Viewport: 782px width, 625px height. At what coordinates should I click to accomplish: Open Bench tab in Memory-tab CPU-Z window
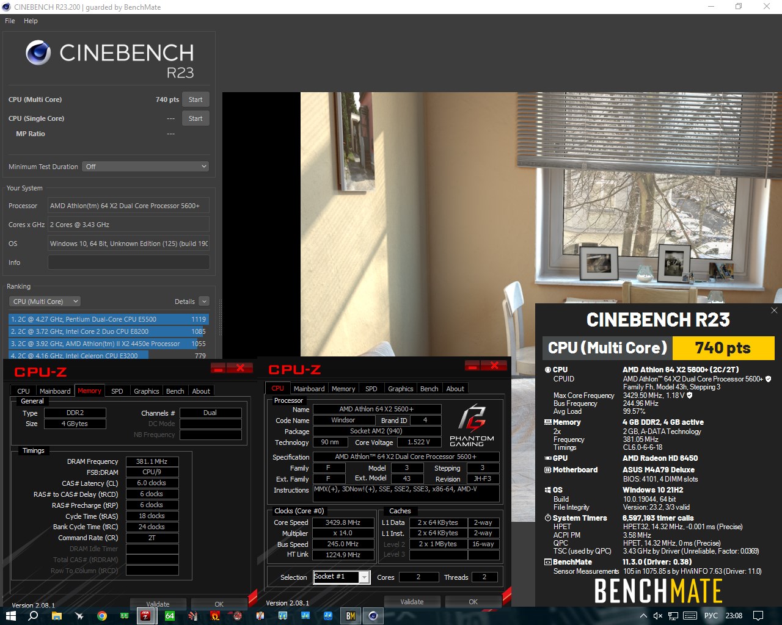click(175, 391)
